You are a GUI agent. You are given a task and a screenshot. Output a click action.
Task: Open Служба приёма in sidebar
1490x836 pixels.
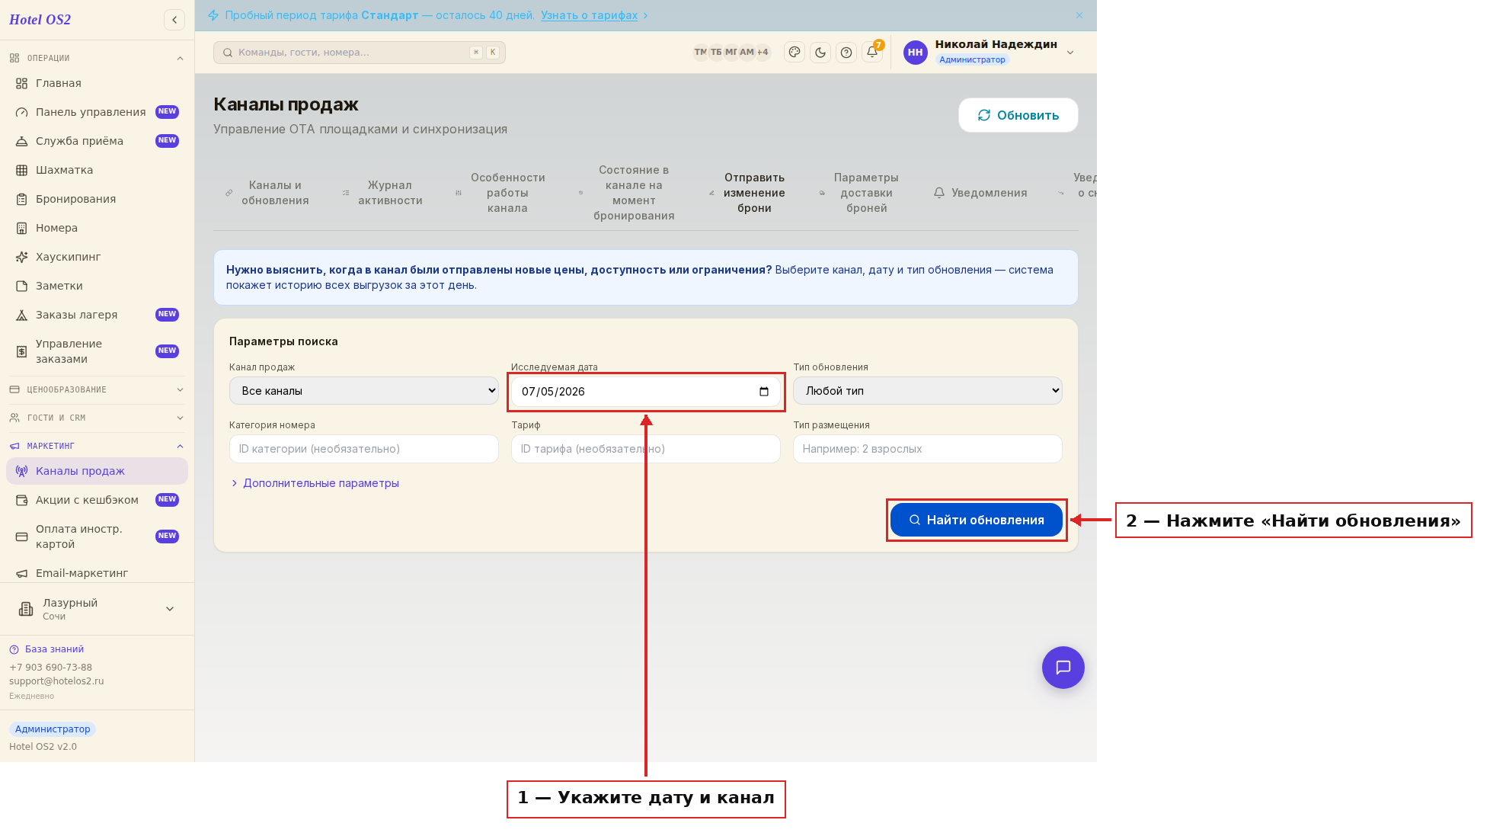click(x=97, y=141)
